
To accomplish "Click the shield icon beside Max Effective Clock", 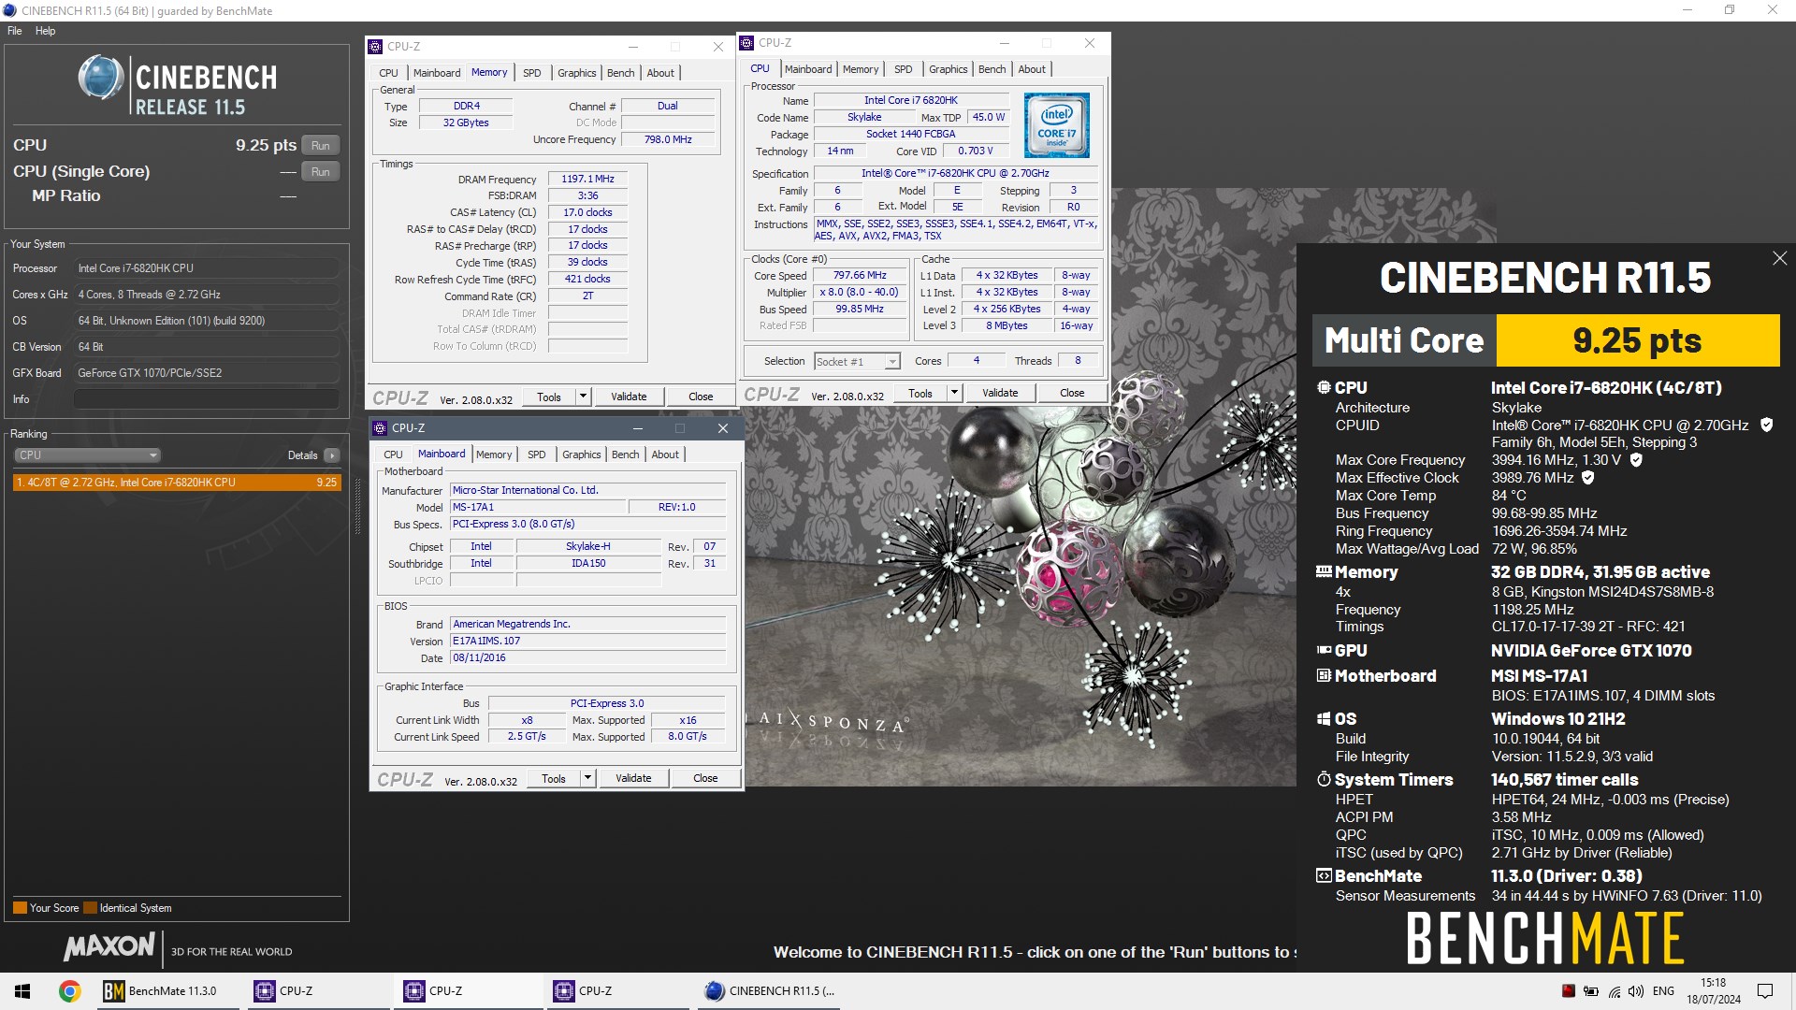I will point(1587,478).
